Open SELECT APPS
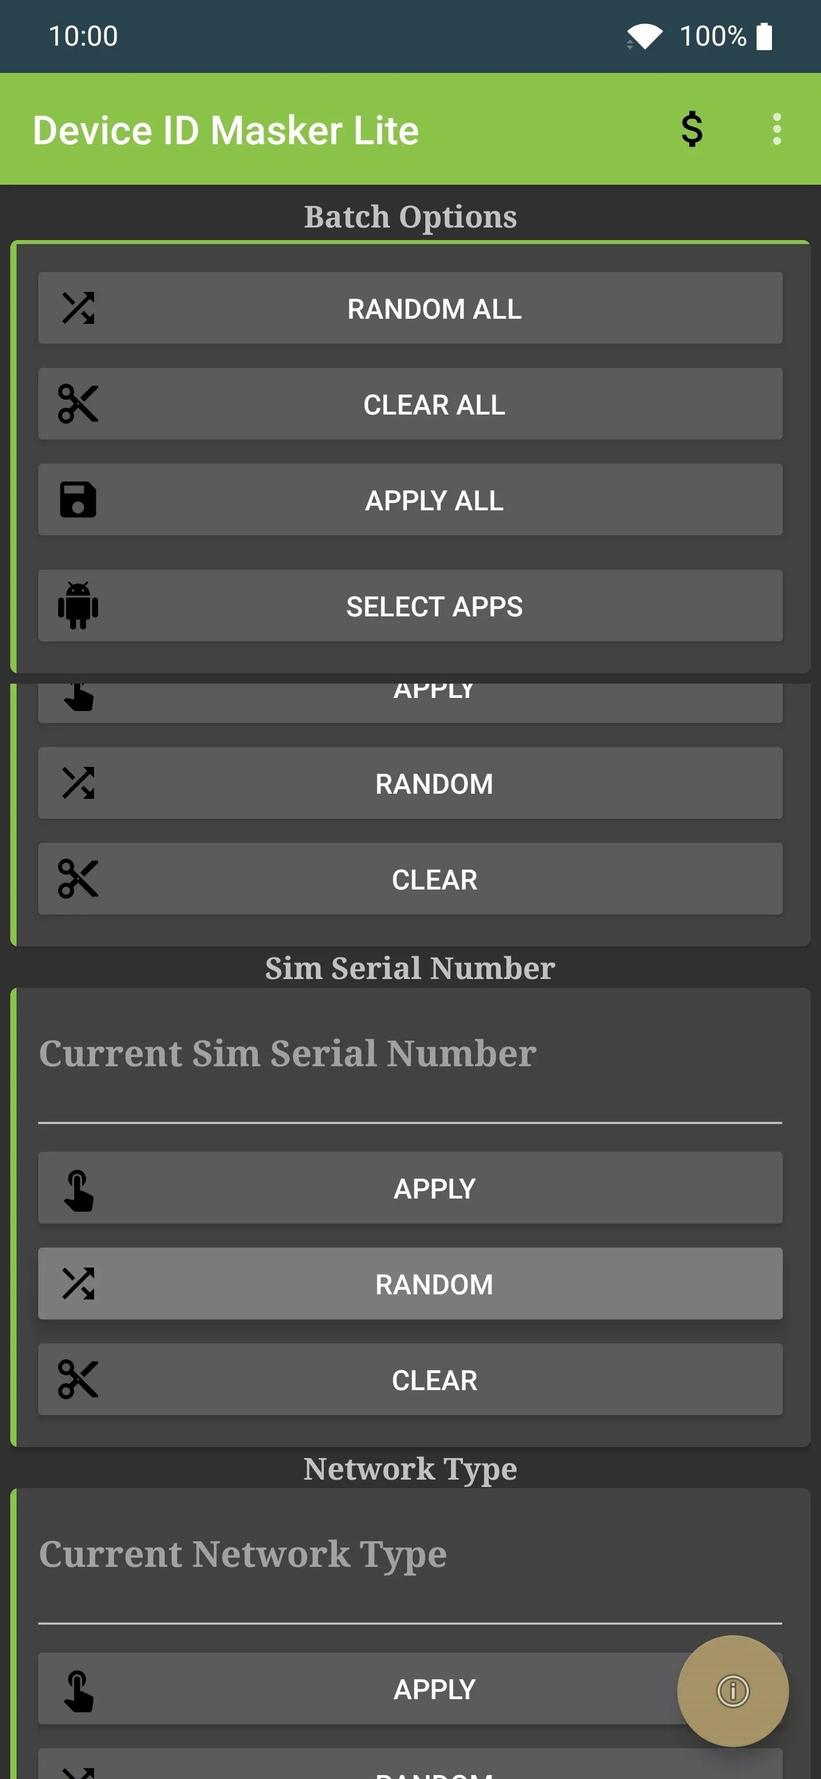Viewport: 821px width, 1779px height. pyautogui.click(x=410, y=606)
